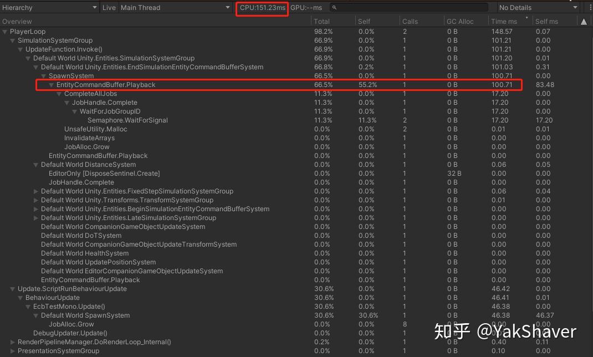
Task: Open the Main Thread selector dropdown
Action: point(175,8)
